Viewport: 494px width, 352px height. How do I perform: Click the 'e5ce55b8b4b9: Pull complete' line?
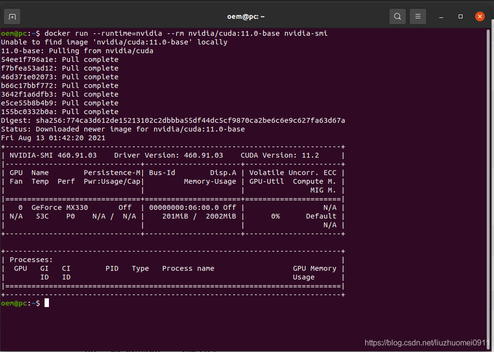pyautogui.click(x=60, y=103)
